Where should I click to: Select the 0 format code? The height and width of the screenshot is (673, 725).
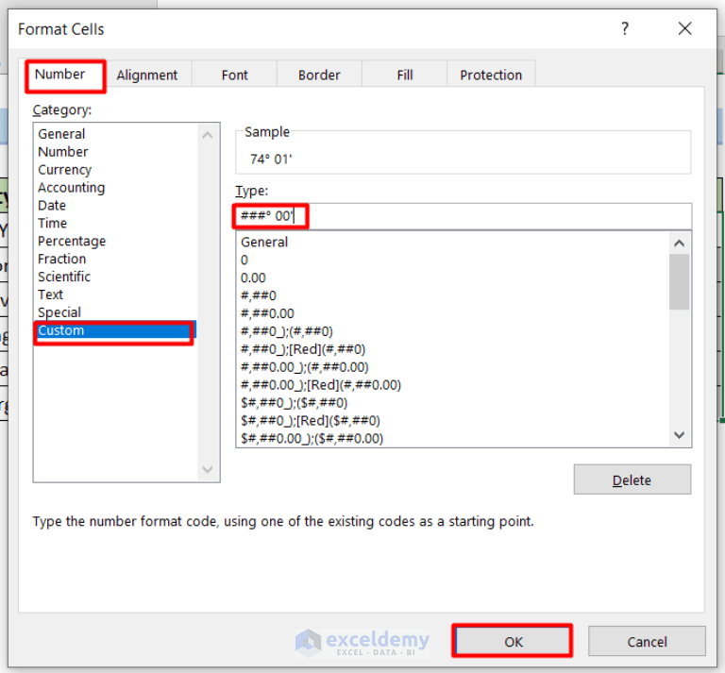pyautogui.click(x=453, y=261)
